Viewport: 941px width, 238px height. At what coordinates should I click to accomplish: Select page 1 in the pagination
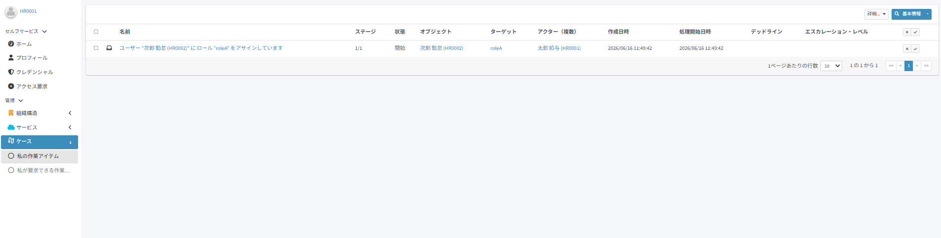click(908, 66)
